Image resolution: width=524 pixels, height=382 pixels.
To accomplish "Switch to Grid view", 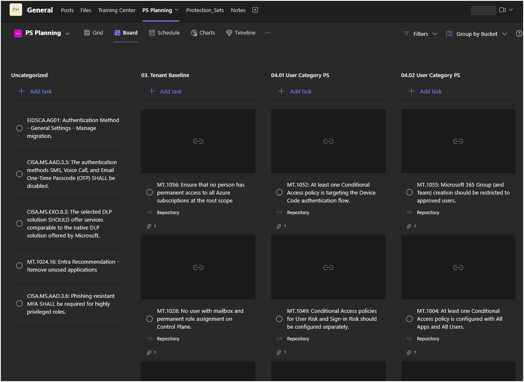I will [x=93, y=32].
